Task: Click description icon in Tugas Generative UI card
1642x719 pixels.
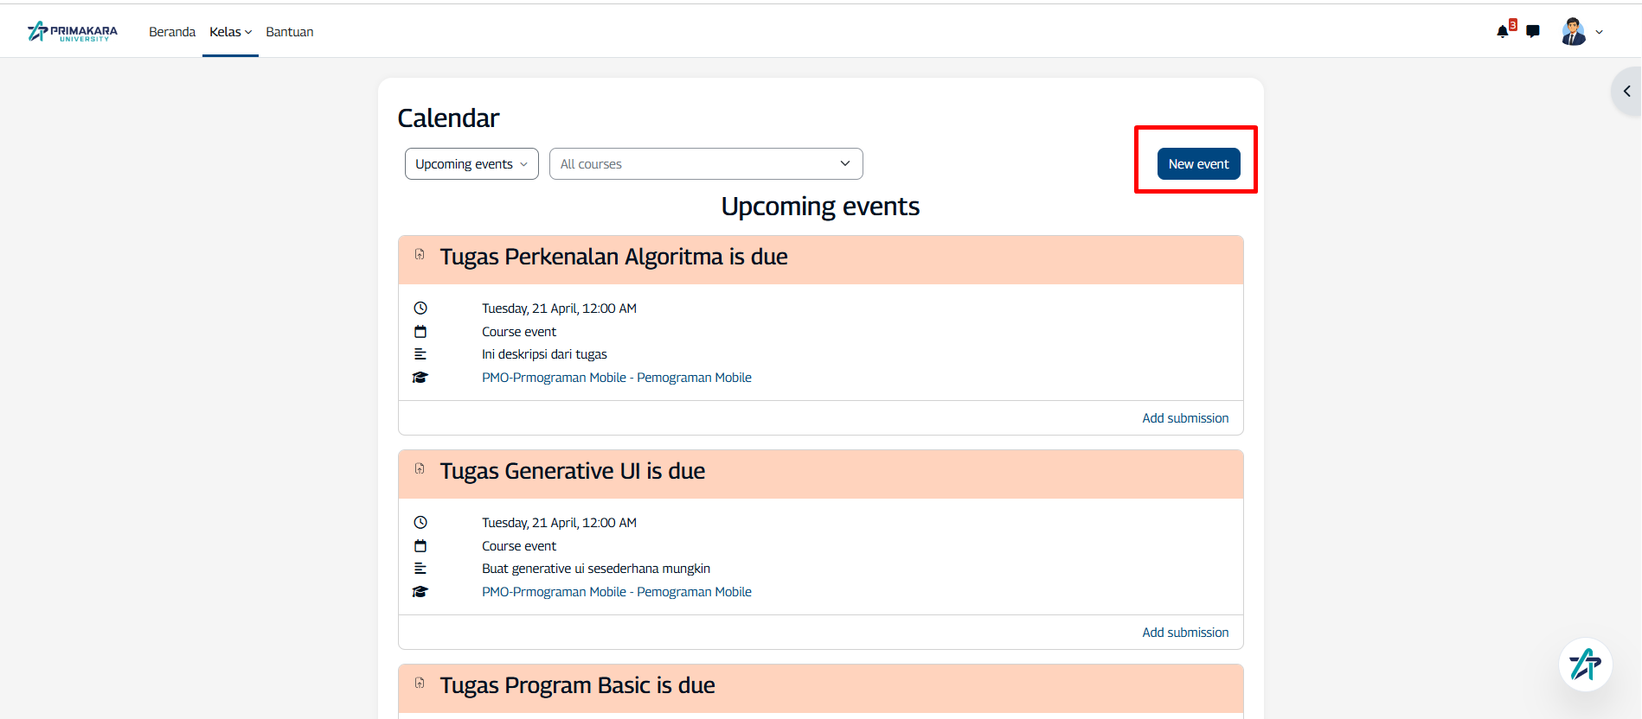Action: [420, 569]
